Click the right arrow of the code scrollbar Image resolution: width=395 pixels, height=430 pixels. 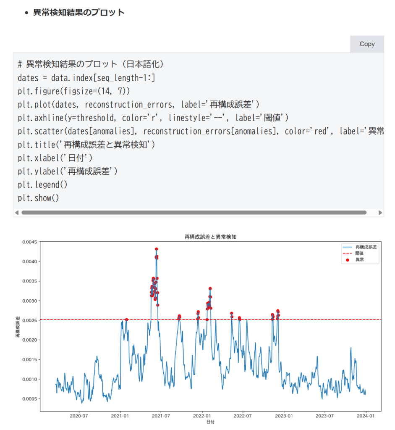tap(380, 213)
